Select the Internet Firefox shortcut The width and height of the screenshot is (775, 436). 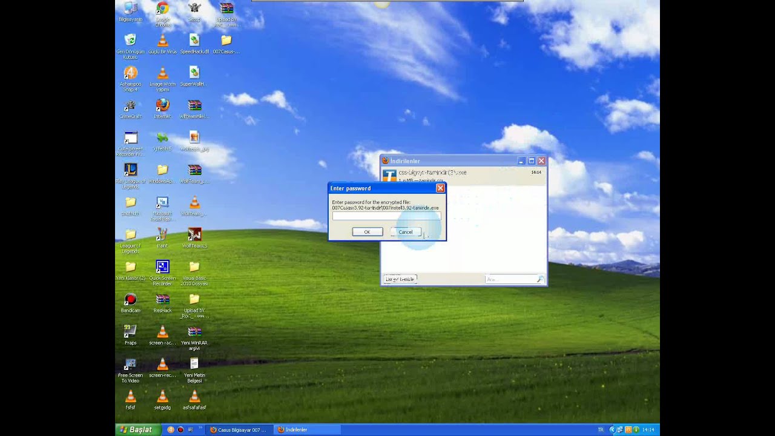pos(162,109)
